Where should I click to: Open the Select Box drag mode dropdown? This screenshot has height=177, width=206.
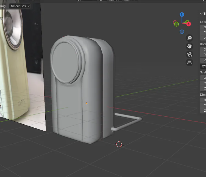click(20, 6)
